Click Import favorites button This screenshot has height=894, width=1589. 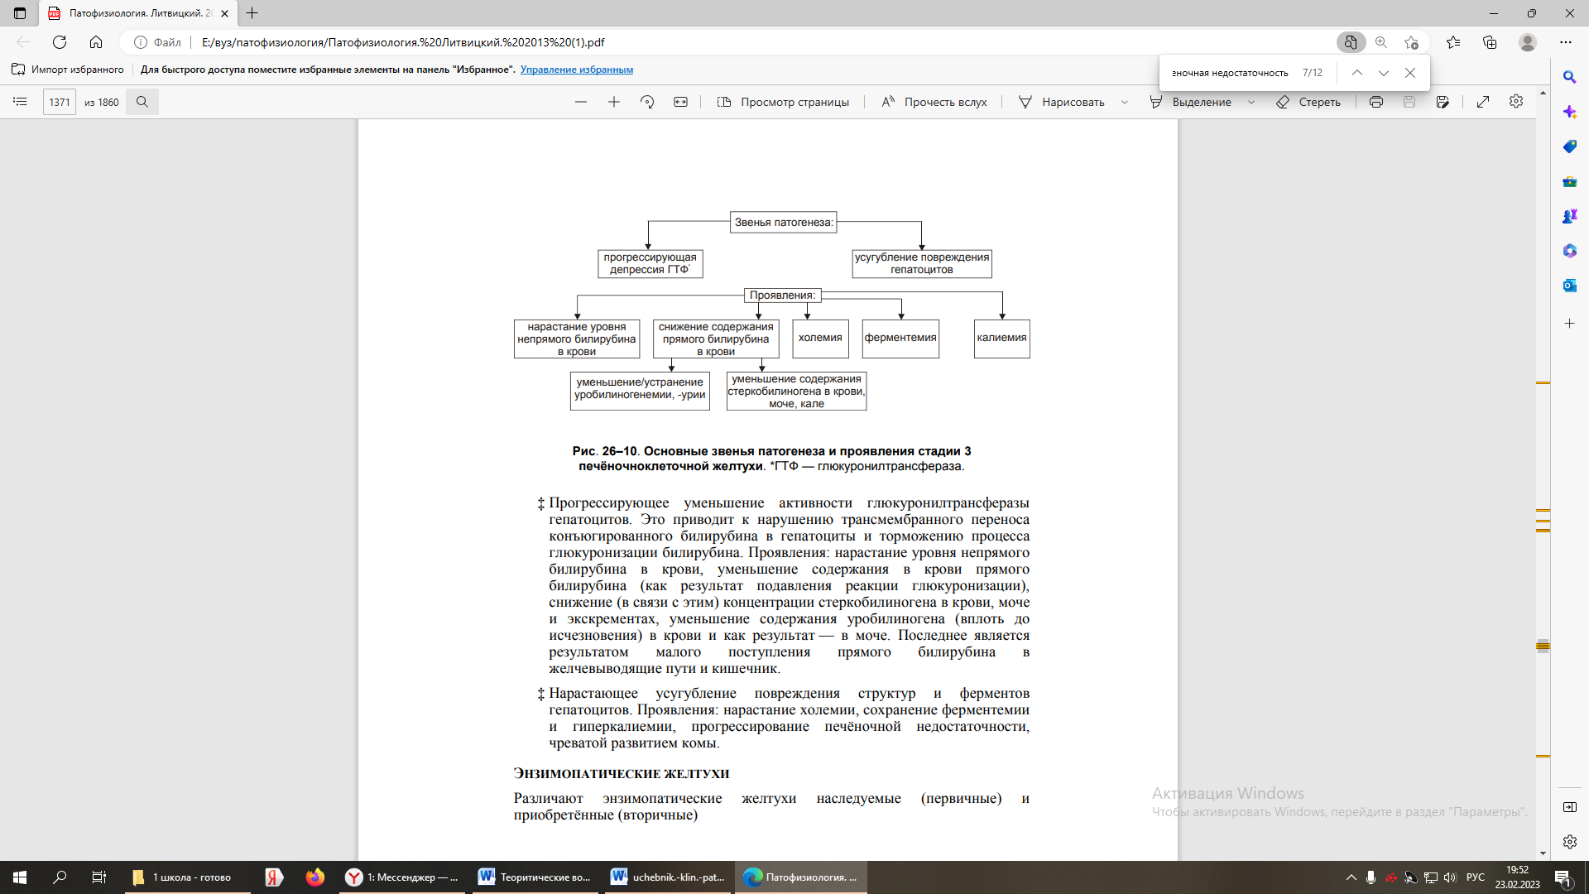tap(68, 70)
